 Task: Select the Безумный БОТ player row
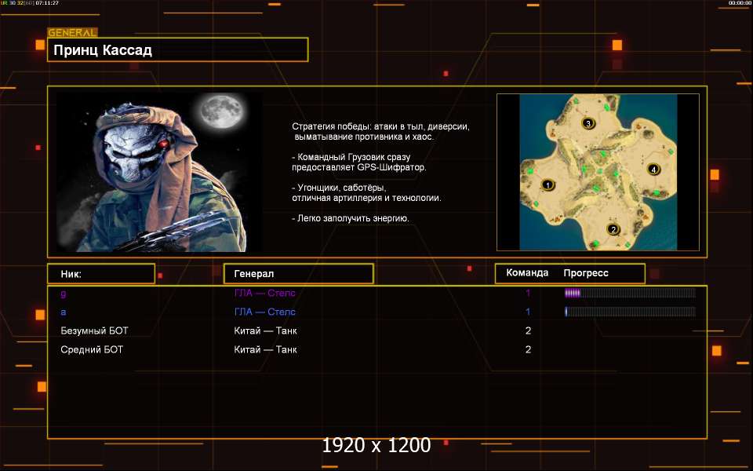[x=377, y=330]
